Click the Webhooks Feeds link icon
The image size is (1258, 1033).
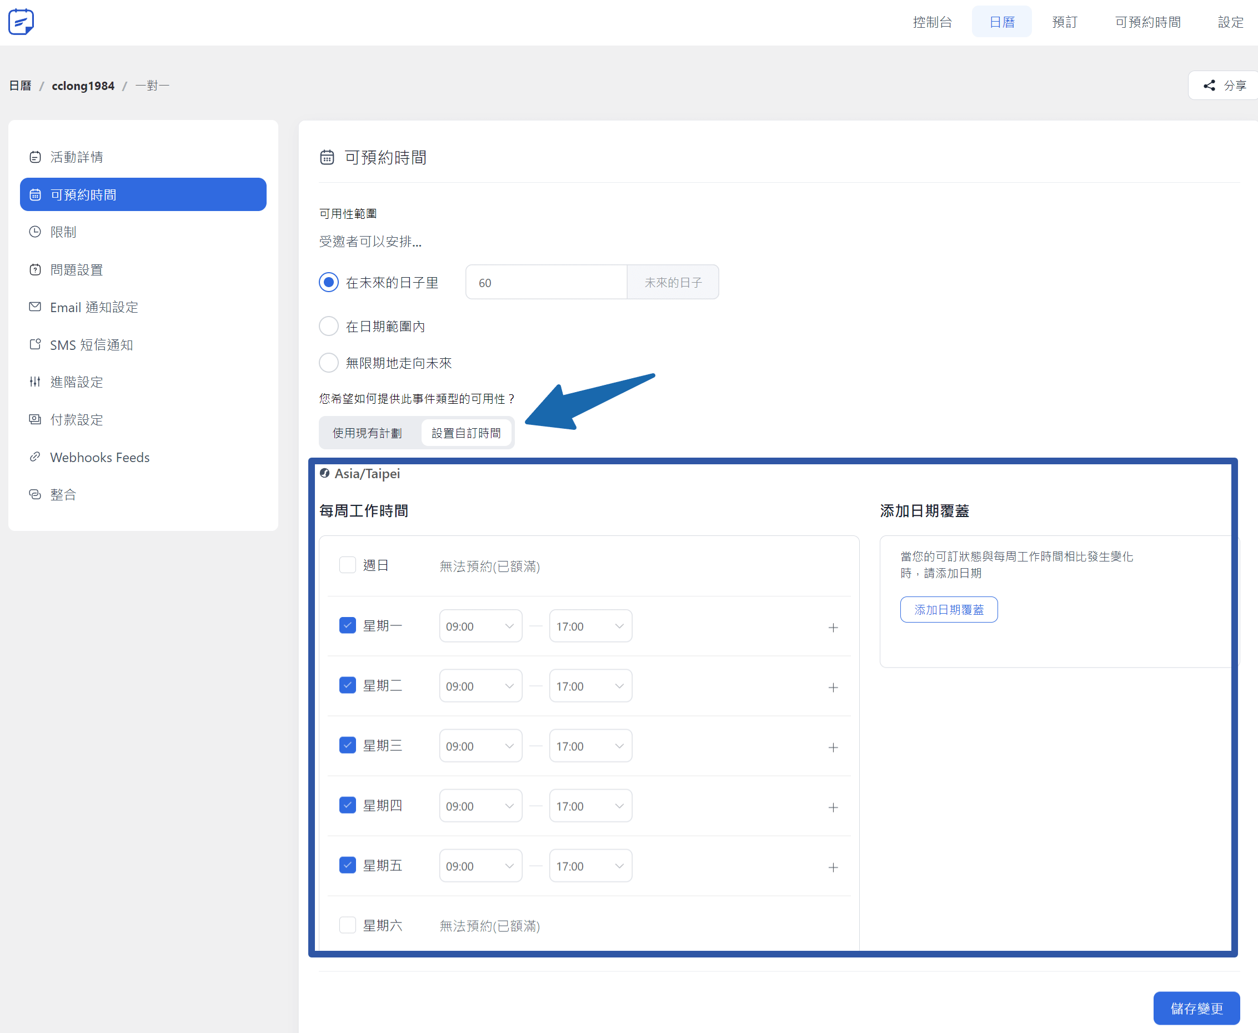(35, 457)
